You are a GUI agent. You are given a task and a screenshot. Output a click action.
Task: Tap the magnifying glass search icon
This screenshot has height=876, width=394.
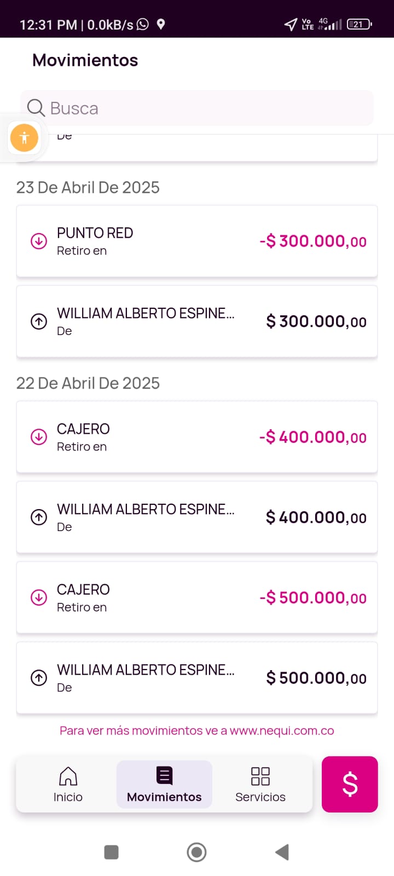36,108
